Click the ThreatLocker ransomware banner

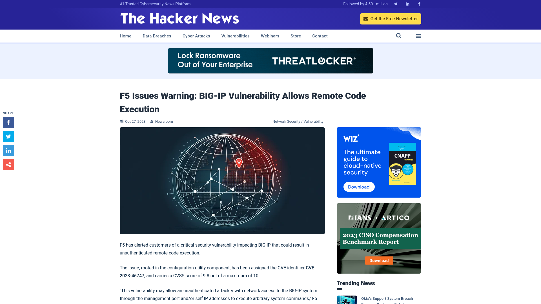(270, 61)
